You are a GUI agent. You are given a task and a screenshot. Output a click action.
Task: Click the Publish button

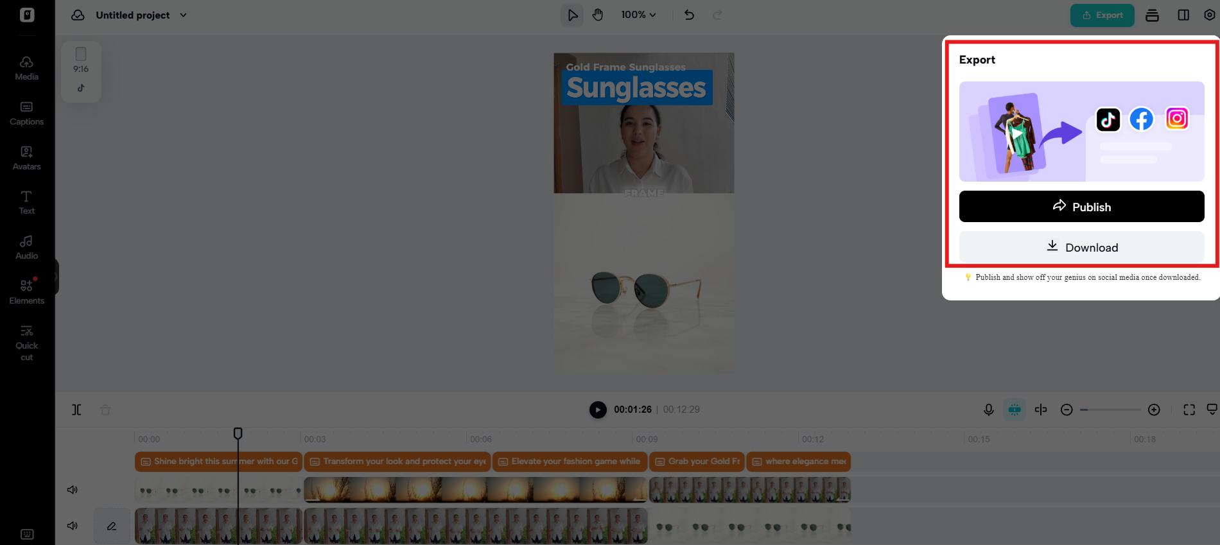(1081, 207)
